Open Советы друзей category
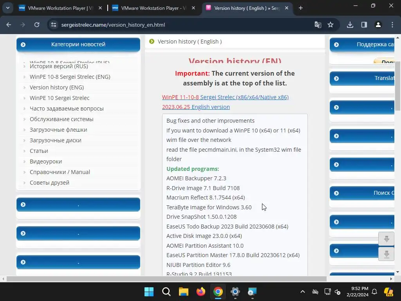 (49, 183)
